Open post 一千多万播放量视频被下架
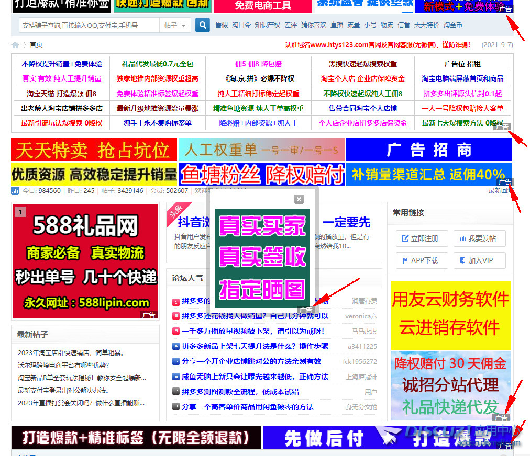This screenshot has height=456, width=530. tap(253, 331)
